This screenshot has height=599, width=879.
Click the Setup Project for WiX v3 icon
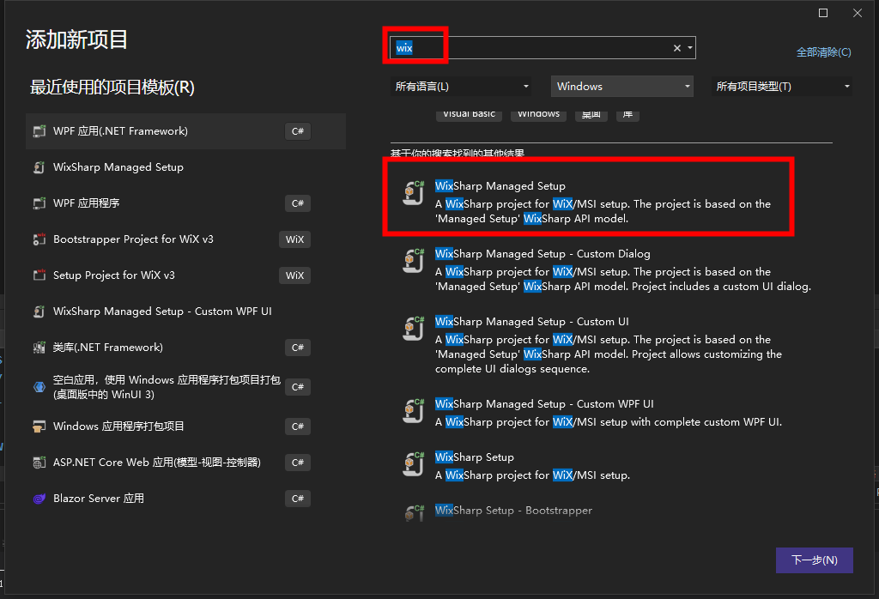pyautogui.click(x=39, y=275)
